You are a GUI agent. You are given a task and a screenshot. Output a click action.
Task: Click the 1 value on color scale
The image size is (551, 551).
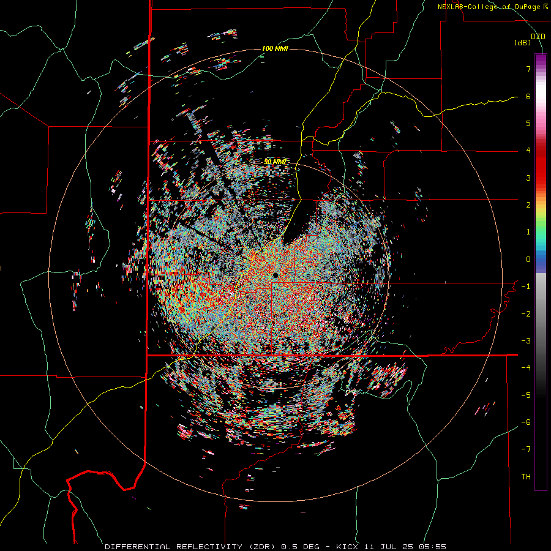click(528, 232)
